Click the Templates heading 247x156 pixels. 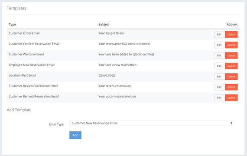tap(16, 8)
